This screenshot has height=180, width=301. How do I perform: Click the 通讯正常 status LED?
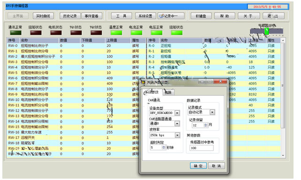[16, 33]
